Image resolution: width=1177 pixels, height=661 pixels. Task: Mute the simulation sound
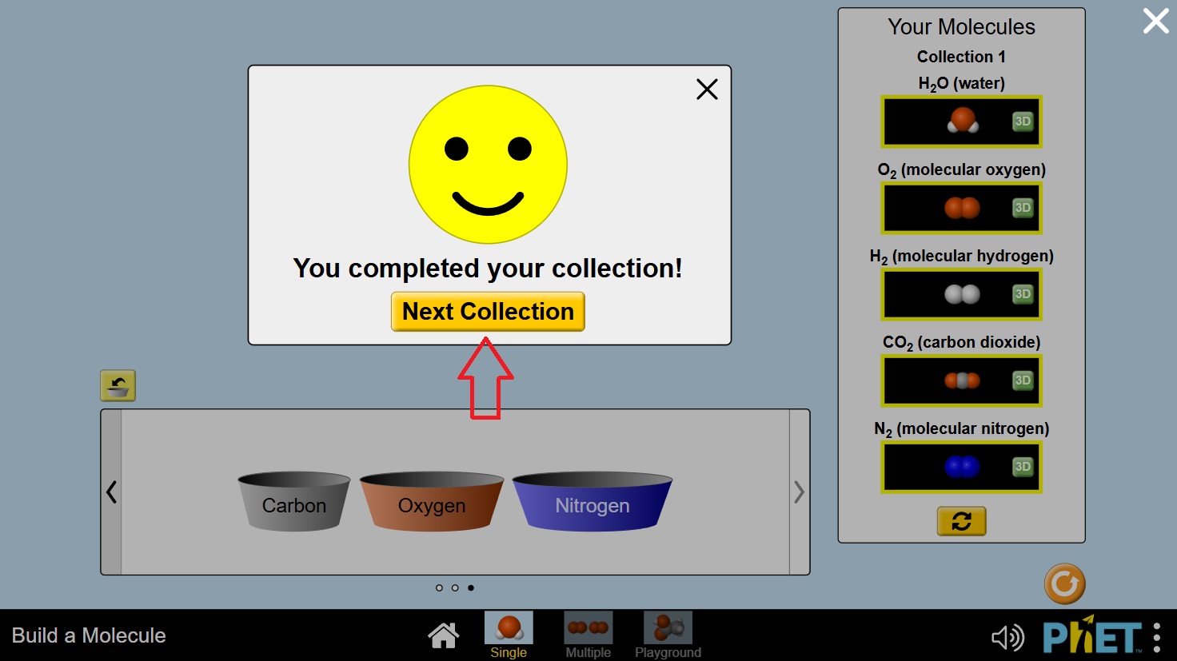click(x=1007, y=637)
